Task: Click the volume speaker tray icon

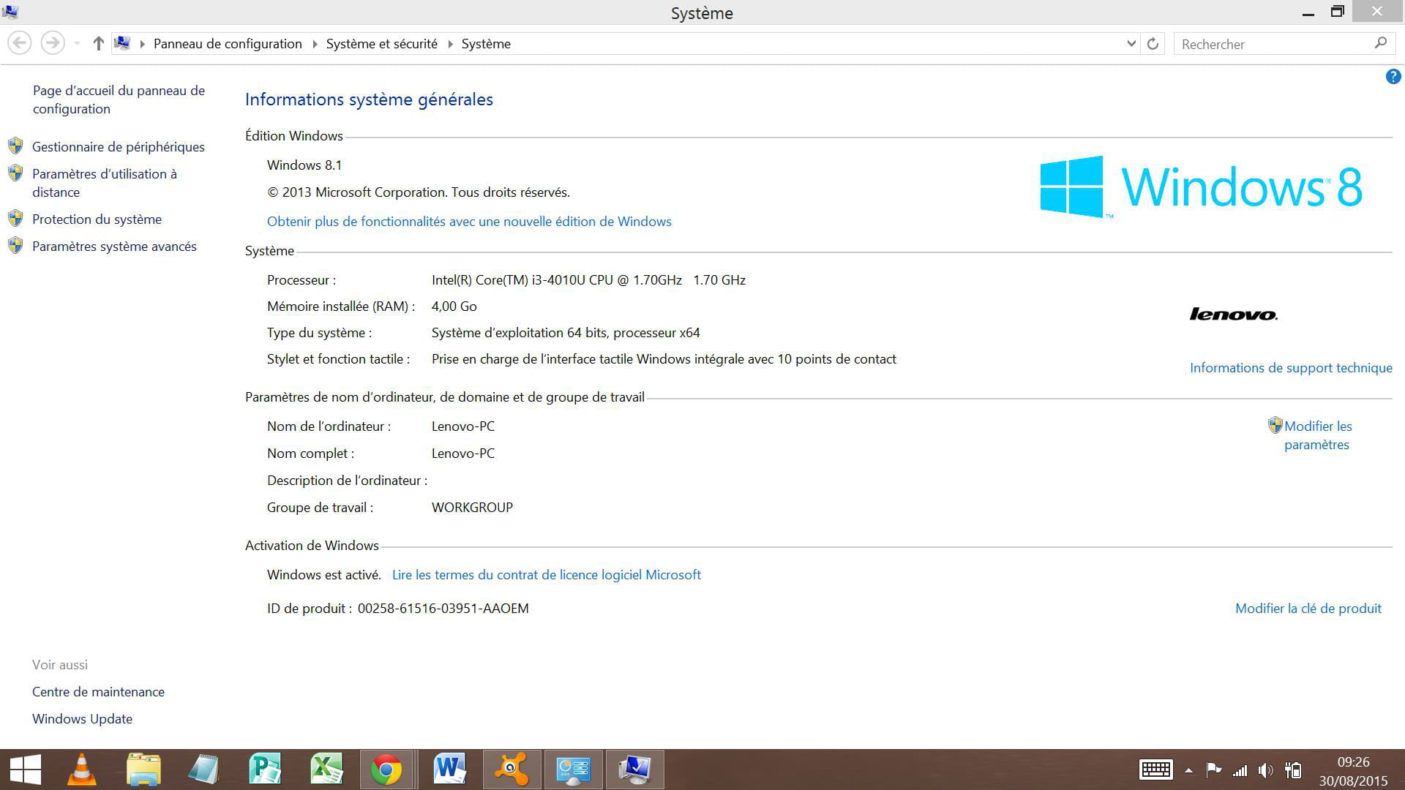Action: click(x=1265, y=770)
